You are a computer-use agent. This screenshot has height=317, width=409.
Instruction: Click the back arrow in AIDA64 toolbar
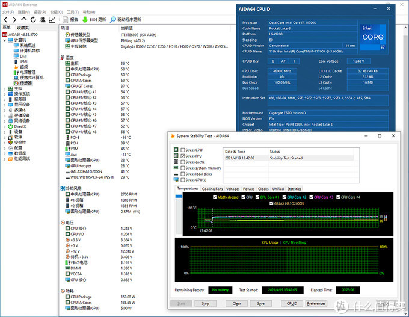click(7, 19)
